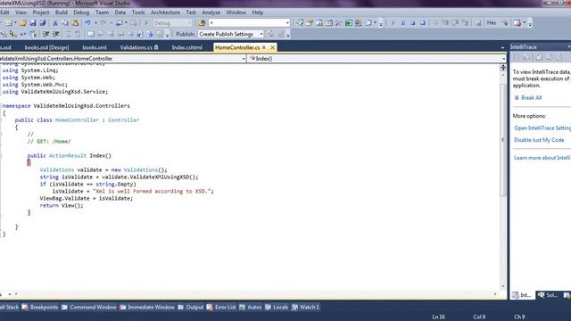The width and height of the screenshot is (571, 321).
Task: Click Learn more about IntelliTrace link
Action: 542,158
